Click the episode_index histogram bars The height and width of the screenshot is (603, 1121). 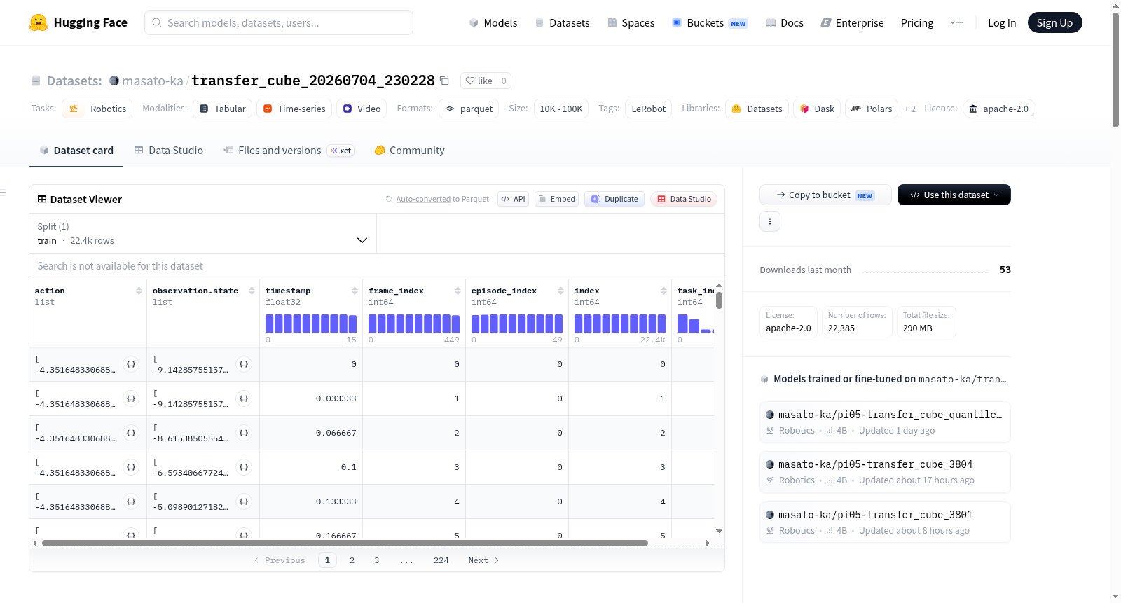[517, 324]
